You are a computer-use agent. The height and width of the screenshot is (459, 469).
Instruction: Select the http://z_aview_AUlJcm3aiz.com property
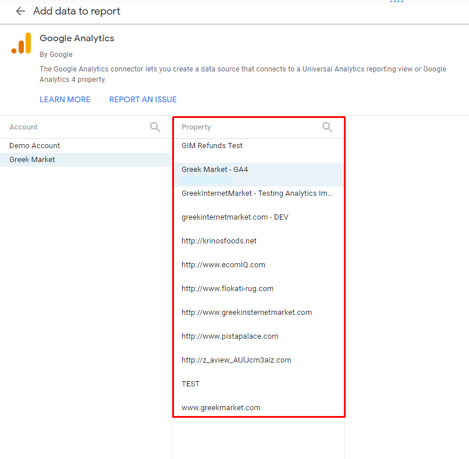coord(236,360)
